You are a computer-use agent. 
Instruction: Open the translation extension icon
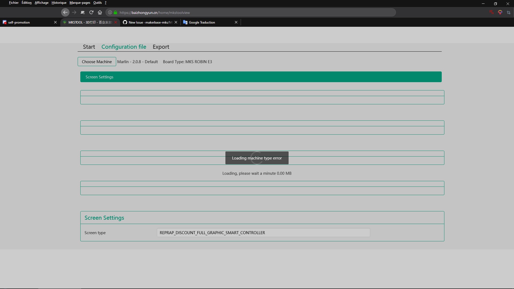tap(500, 12)
